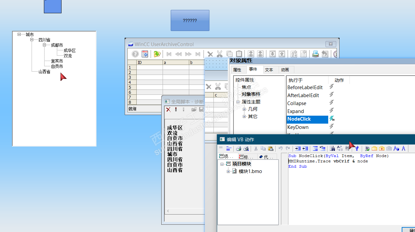Click the read tags icon in UserArchiveControl
The image size is (415, 232).
pos(251,54)
